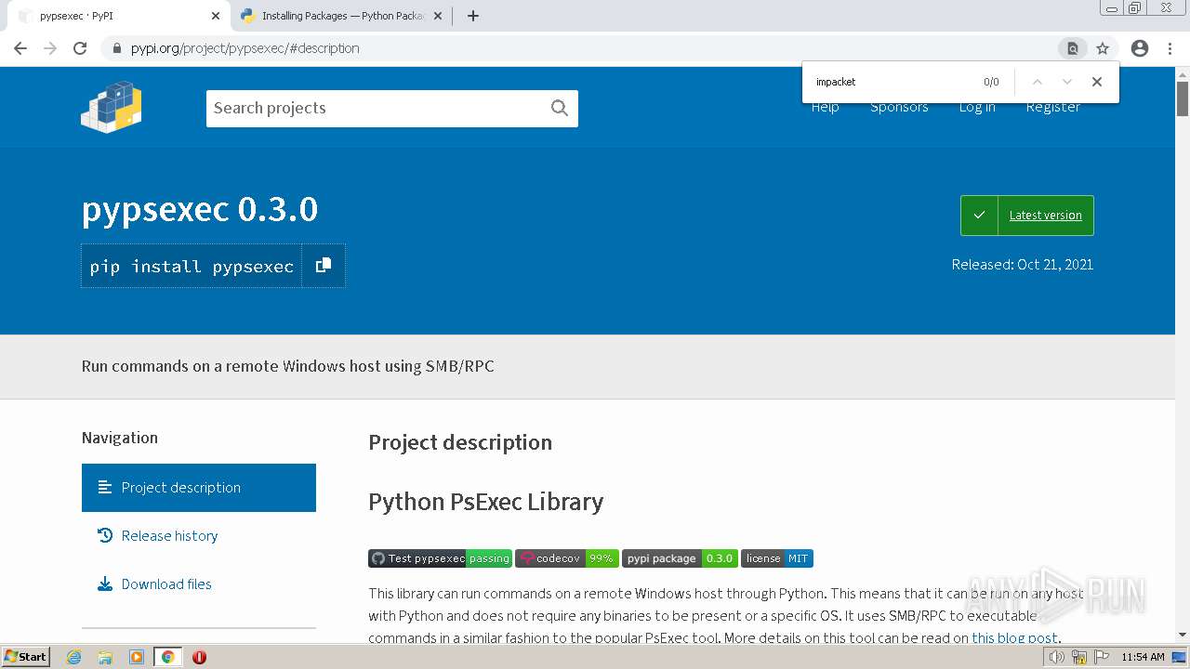The image size is (1190, 669).
Task: Open the Start menu
Action: tap(26, 657)
